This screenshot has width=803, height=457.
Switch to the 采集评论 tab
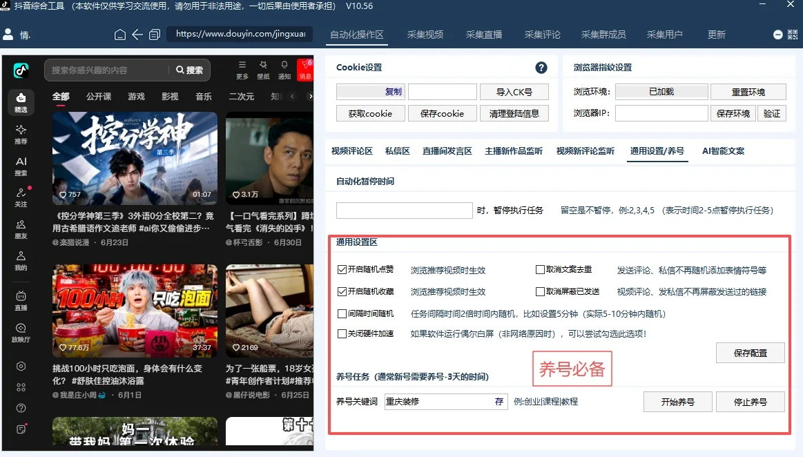pos(542,35)
